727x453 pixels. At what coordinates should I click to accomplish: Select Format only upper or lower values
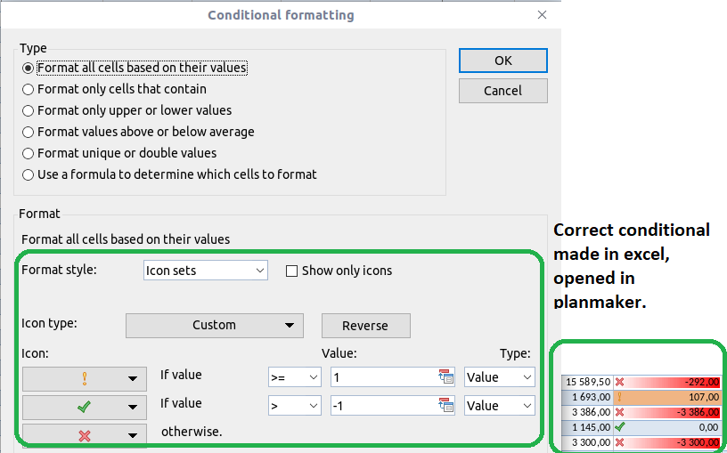tap(29, 110)
